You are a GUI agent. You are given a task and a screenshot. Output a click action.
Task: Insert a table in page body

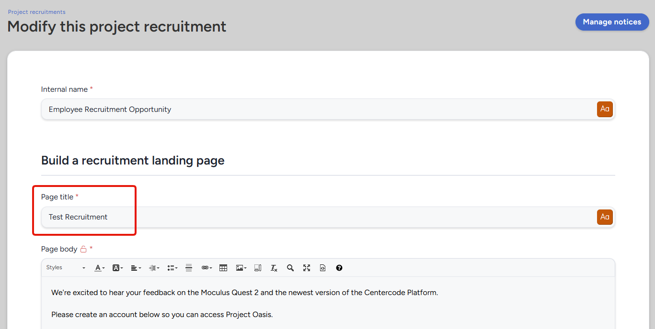pyautogui.click(x=223, y=268)
